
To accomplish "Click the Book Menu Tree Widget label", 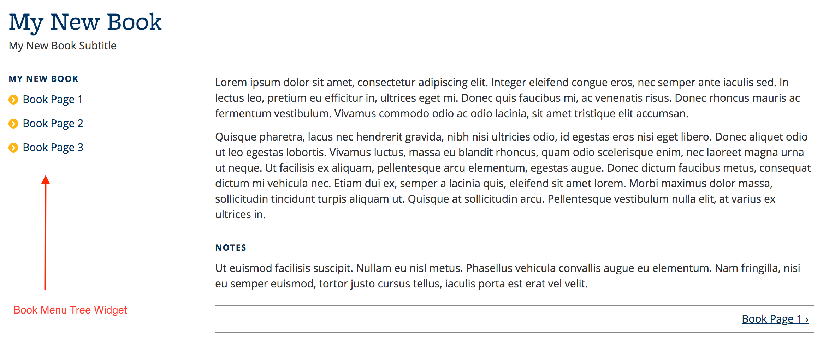I will coord(70,310).
